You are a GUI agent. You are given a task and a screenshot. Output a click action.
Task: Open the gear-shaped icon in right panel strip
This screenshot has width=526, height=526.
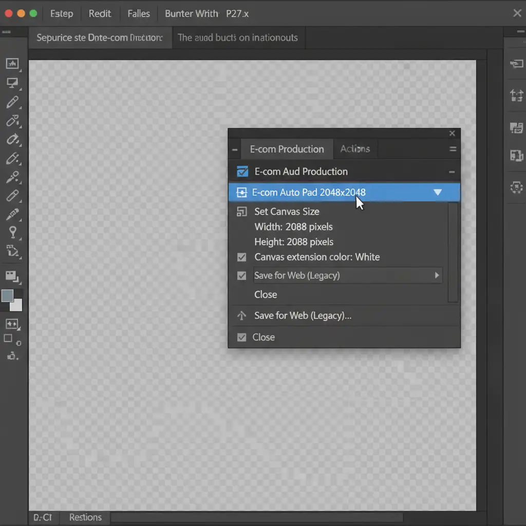click(x=516, y=187)
